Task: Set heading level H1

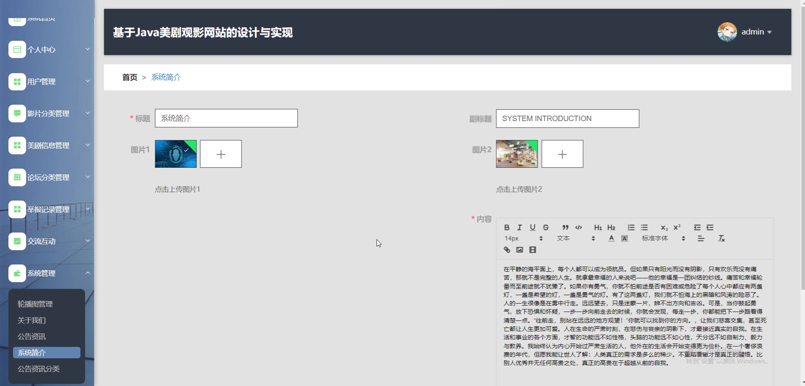Action: [598, 227]
